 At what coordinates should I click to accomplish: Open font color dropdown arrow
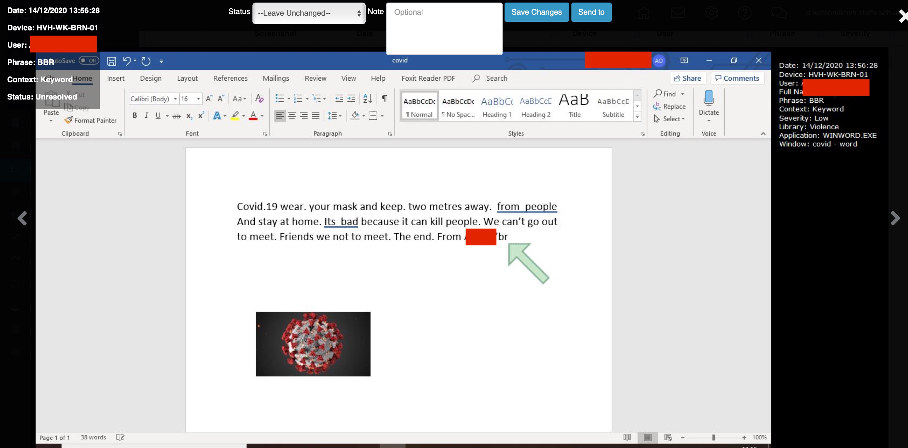tap(262, 116)
